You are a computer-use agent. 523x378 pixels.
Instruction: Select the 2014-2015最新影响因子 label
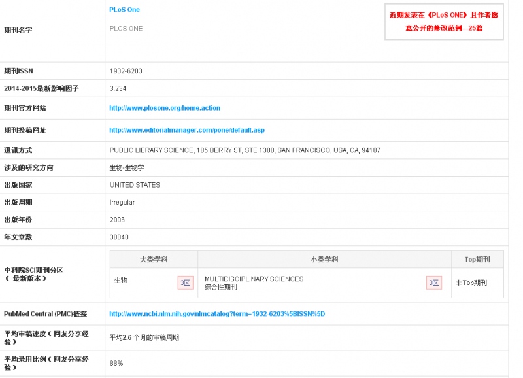coord(41,88)
